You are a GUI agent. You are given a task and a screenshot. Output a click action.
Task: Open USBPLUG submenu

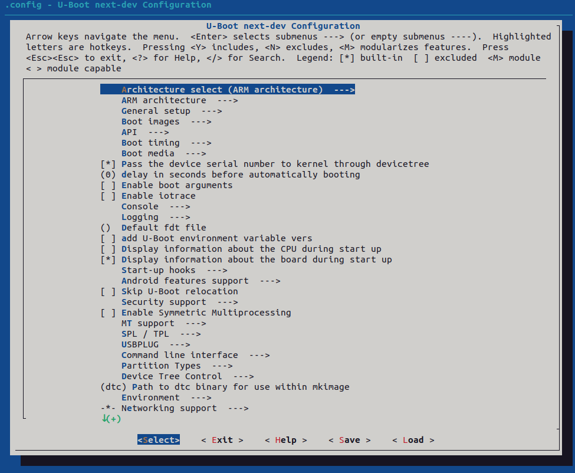[x=156, y=344]
